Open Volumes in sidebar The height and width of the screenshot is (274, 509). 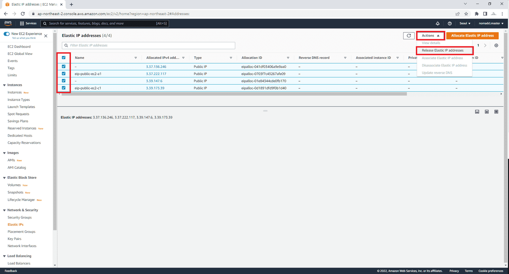(x=14, y=185)
